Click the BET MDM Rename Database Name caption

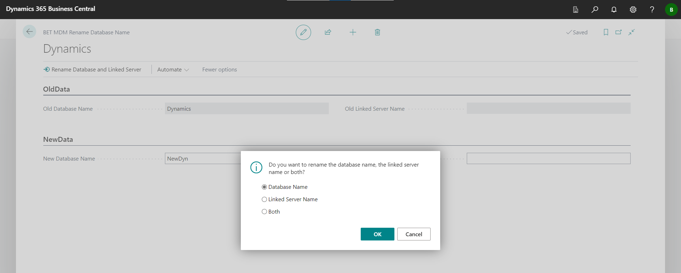86,32
